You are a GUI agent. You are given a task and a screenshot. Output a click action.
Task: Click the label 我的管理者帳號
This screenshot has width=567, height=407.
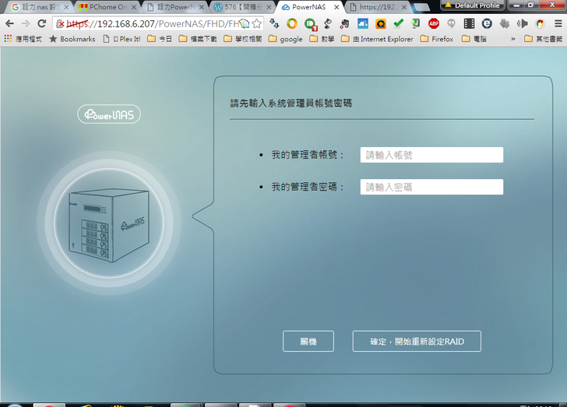pos(307,155)
